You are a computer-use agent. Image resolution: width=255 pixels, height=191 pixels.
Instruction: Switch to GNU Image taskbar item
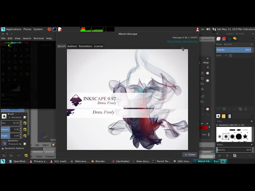tap(182, 161)
